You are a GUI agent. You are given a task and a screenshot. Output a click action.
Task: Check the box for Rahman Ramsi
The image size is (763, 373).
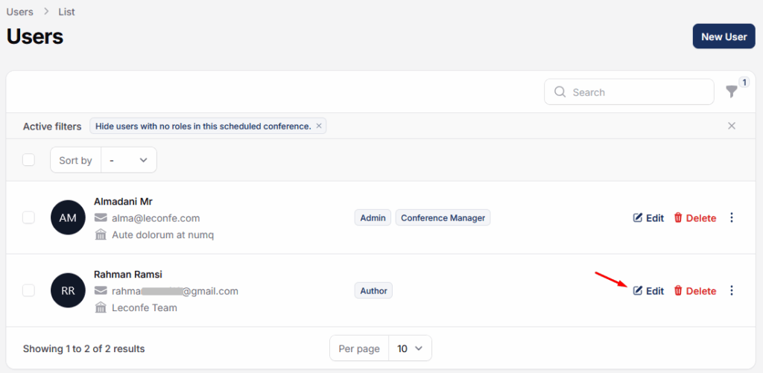pos(28,290)
